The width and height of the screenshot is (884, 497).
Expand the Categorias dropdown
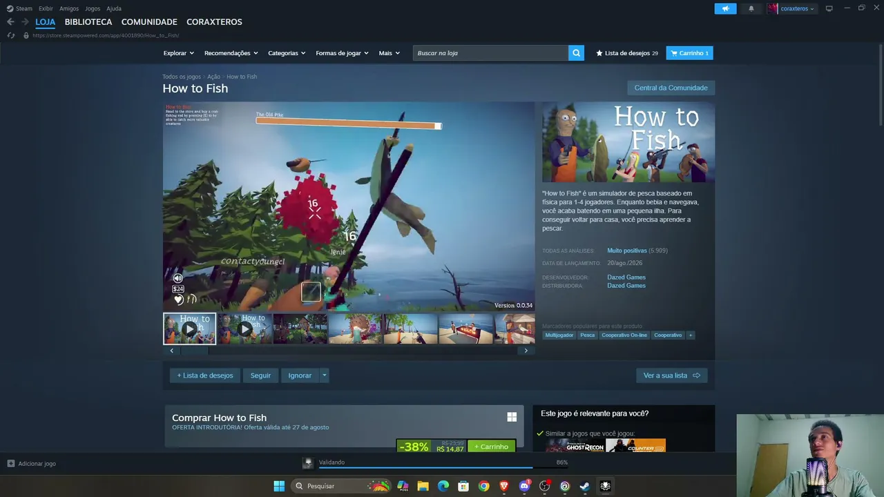(287, 53)
